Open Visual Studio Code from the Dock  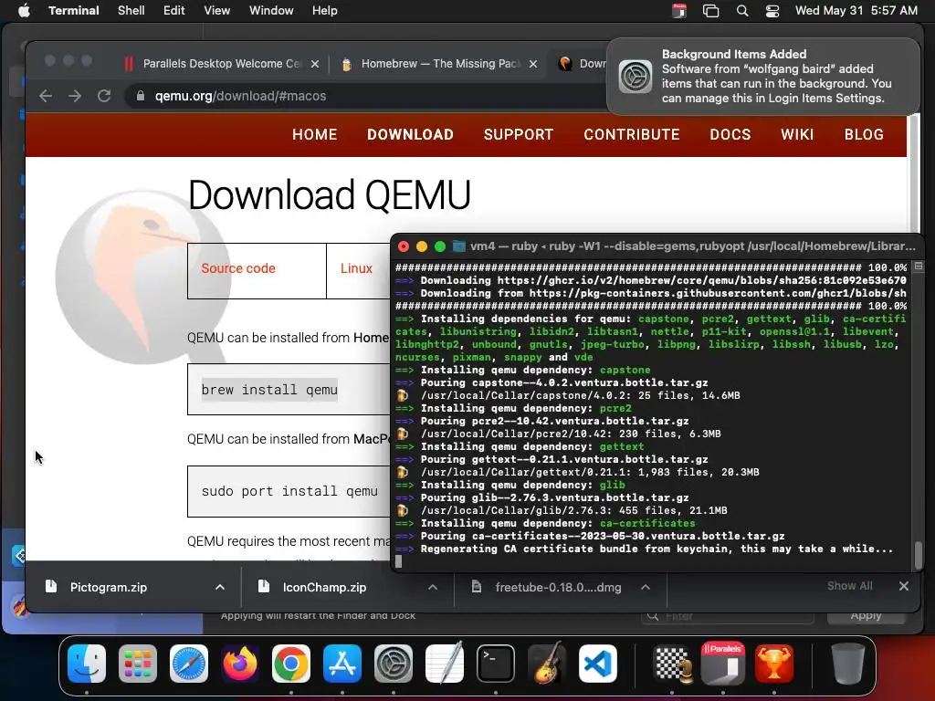click(598, 664)
